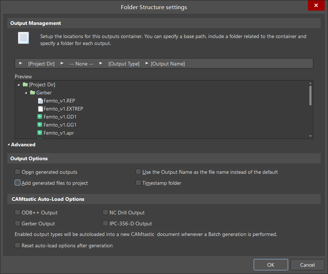Viewport: 328px width, 274px height.
Task: Click the Femto_v1.EXTREP file icon
Action: click(x=40, y=109)
